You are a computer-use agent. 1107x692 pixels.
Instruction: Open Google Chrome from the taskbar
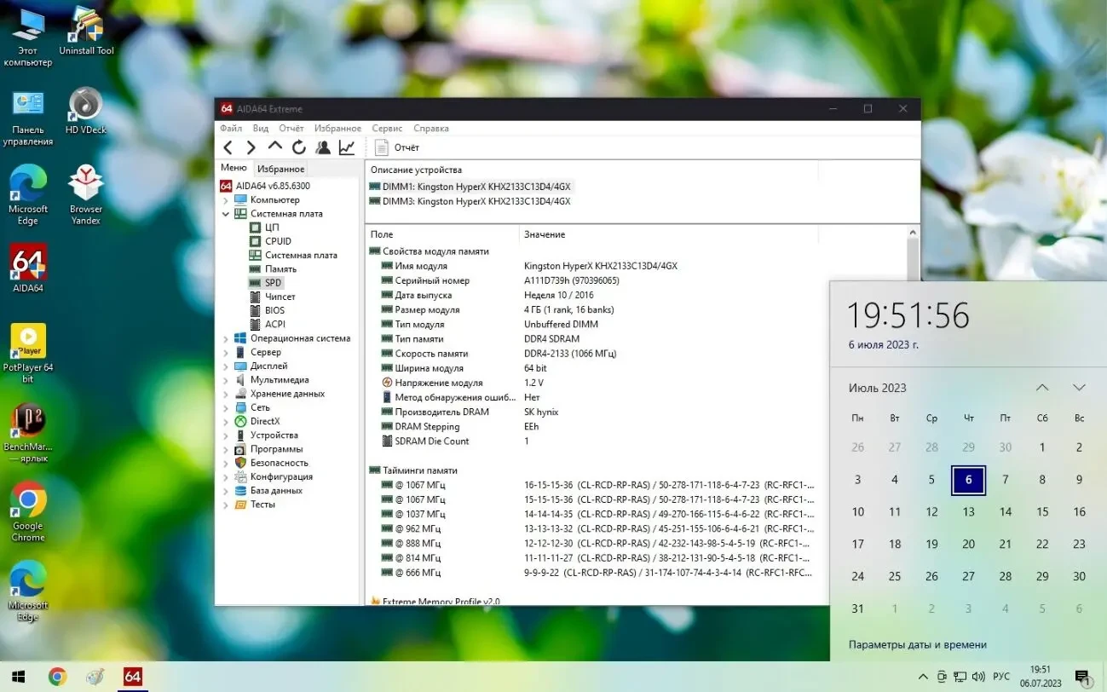click(57, 676)
